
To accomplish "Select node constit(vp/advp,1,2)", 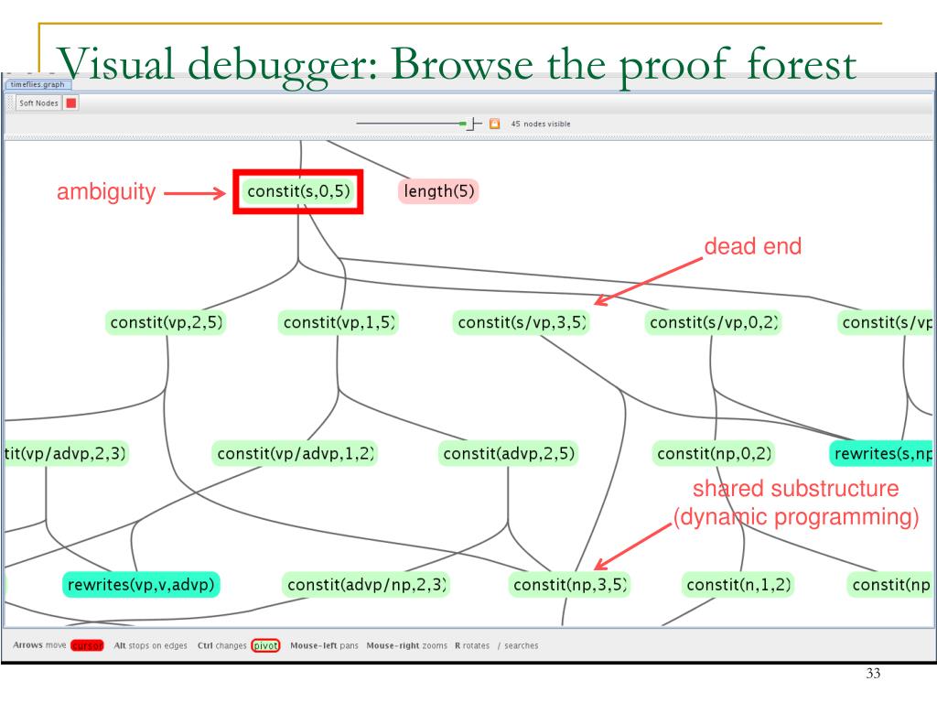I will tap(295, 454).
